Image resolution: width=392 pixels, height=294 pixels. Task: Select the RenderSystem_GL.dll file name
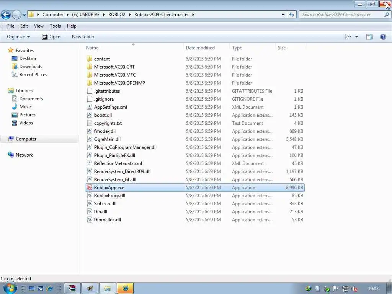click(x=115, y=179)
